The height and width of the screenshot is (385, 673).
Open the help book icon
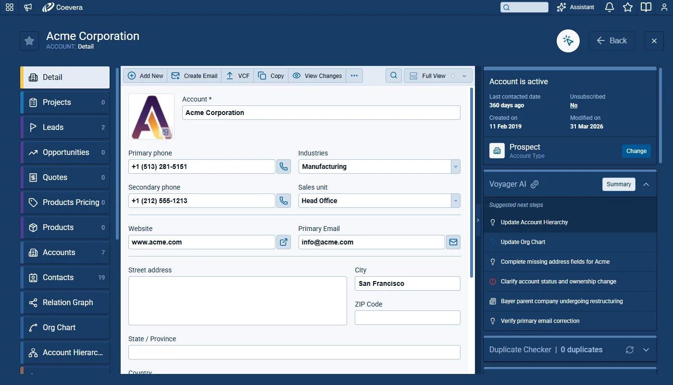tap(646, 7)
